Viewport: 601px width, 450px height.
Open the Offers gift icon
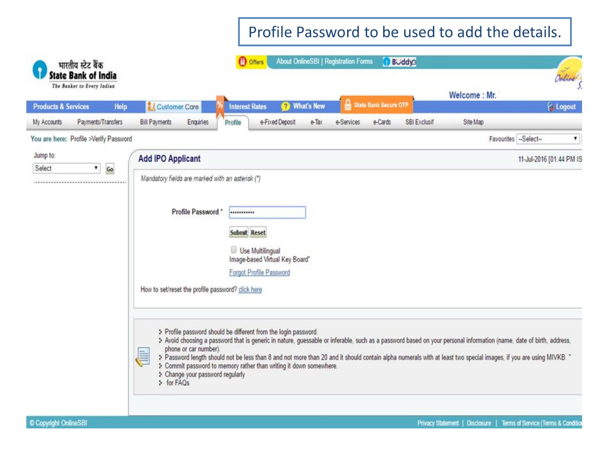click(x=242, y=61)
